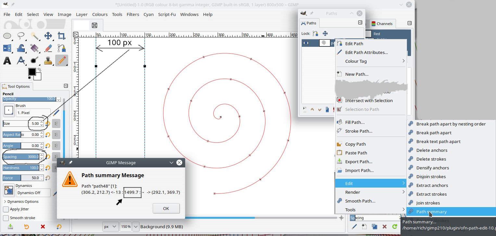Toggle visibility eye of the path

coord(306,43)
